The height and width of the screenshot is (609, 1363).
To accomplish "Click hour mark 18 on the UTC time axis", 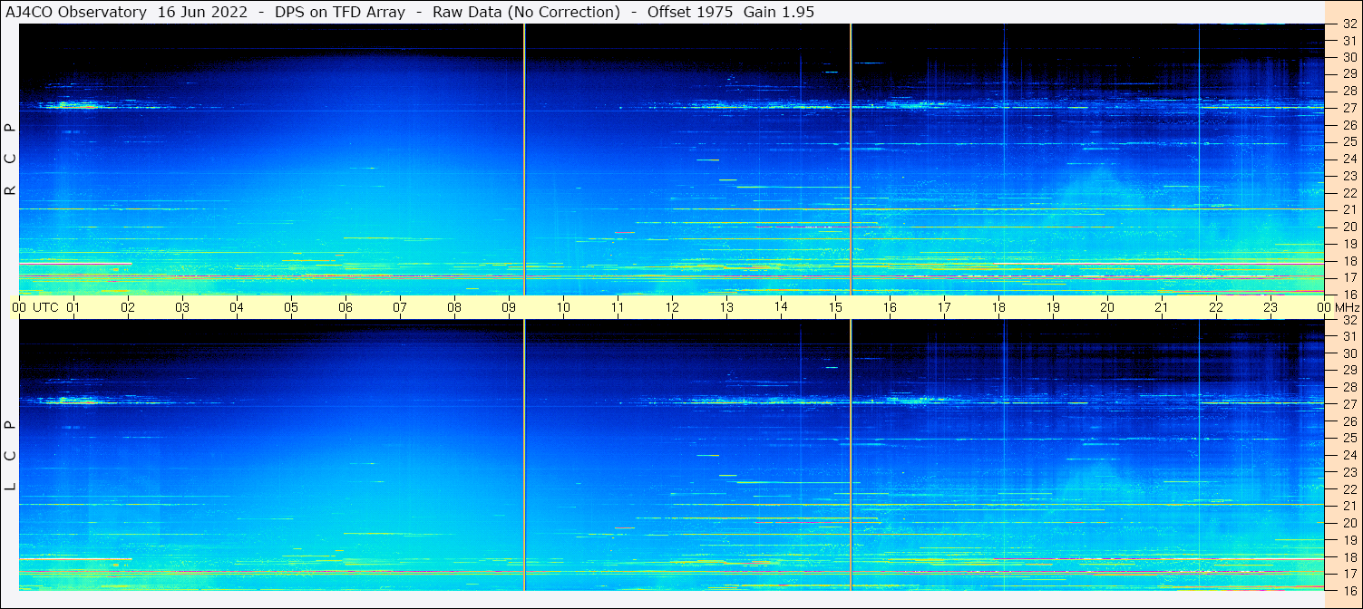I will pos(998,307).
